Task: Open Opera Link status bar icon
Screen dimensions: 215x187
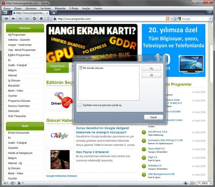Action: pyautogui.click(x=5, y=183)
